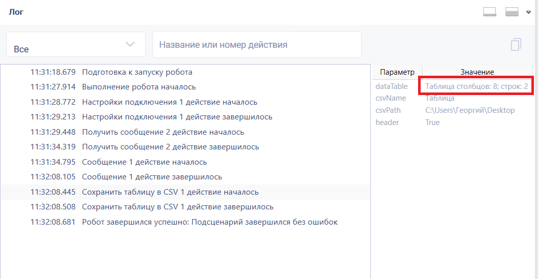Click the copy log icon

tap(516, 45)
